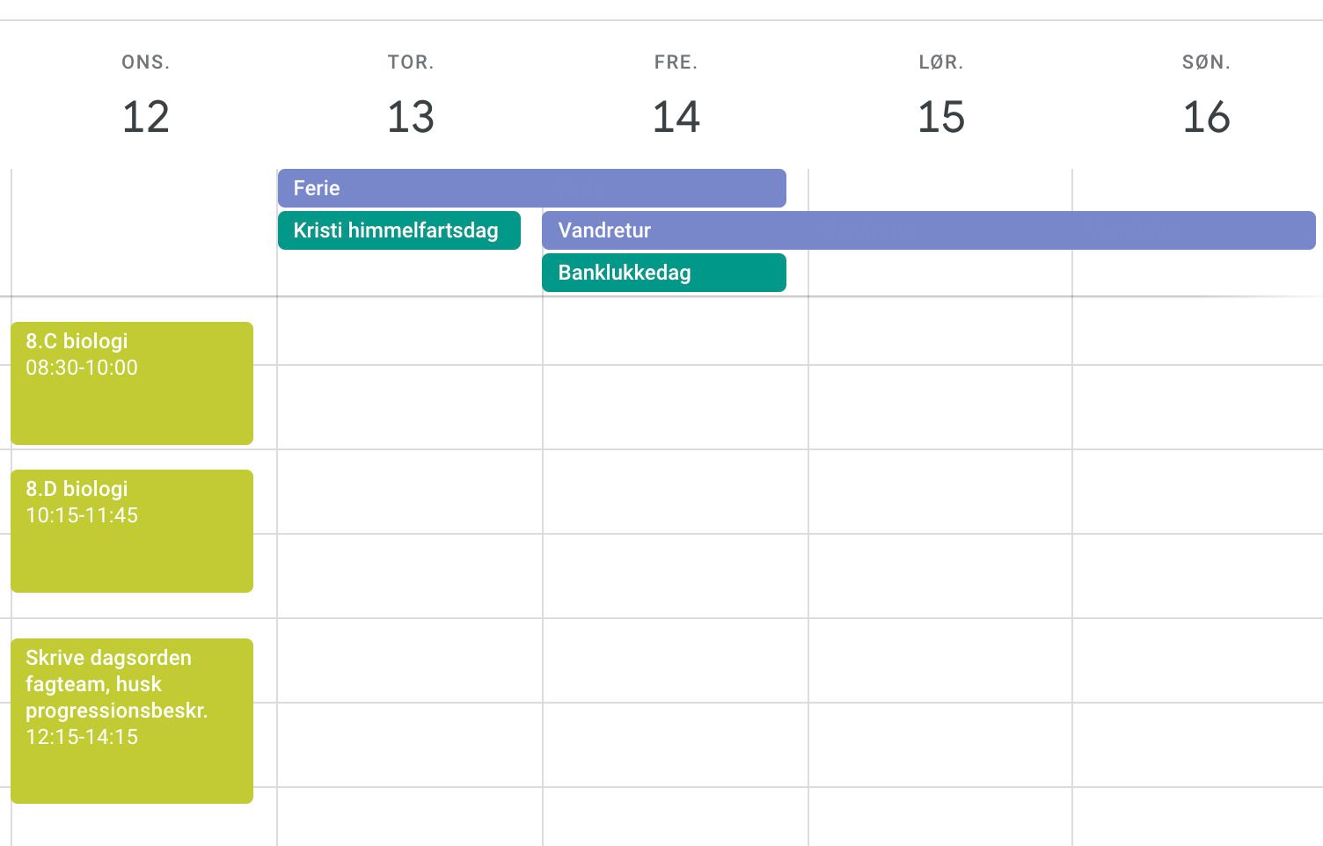Open the 8.D biologi lesson event

132,531
